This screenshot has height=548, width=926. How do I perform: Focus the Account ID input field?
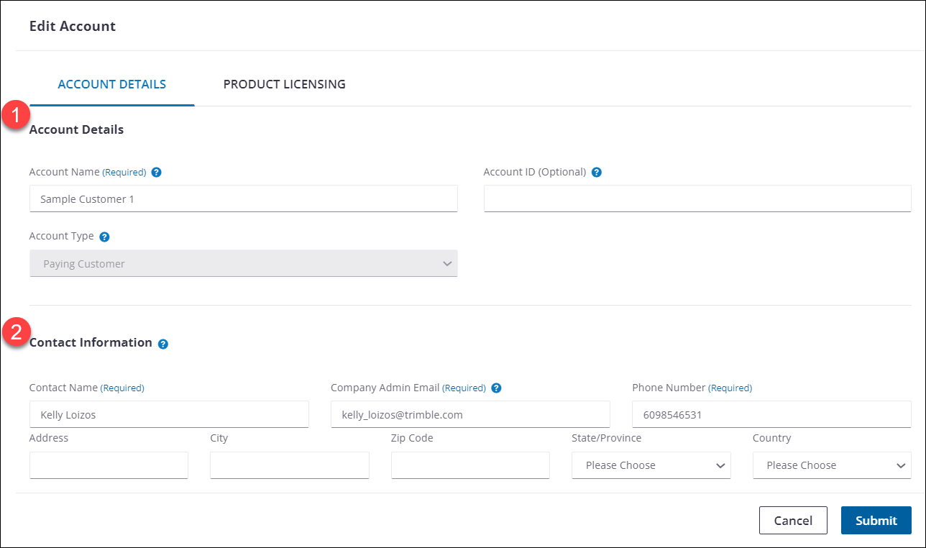click(697, 199)
